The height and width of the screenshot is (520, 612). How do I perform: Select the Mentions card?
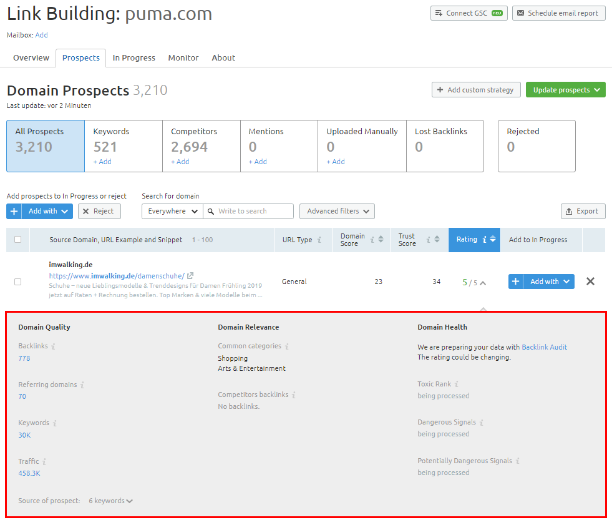point(279,146)
